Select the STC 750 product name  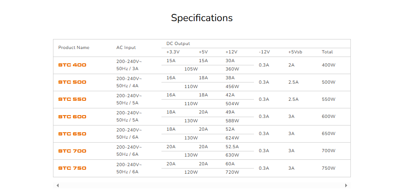pyautogui.click(x=72, y=168)
